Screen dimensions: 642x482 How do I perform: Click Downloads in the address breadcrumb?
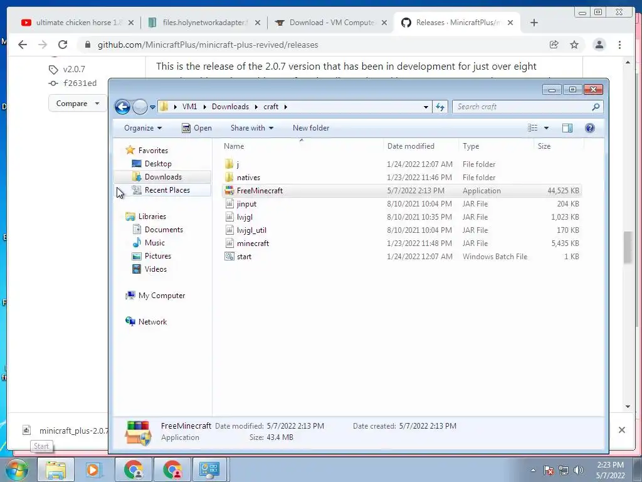230,107
